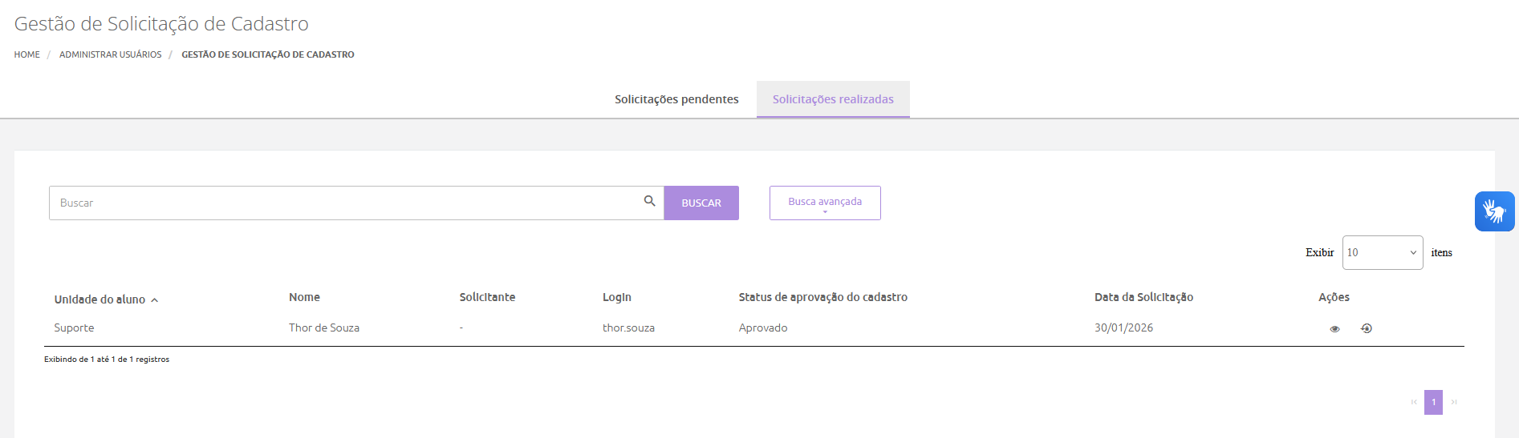
Task: Click the sort arrow beside Unidade do aluno
Action: coord(155,300)
